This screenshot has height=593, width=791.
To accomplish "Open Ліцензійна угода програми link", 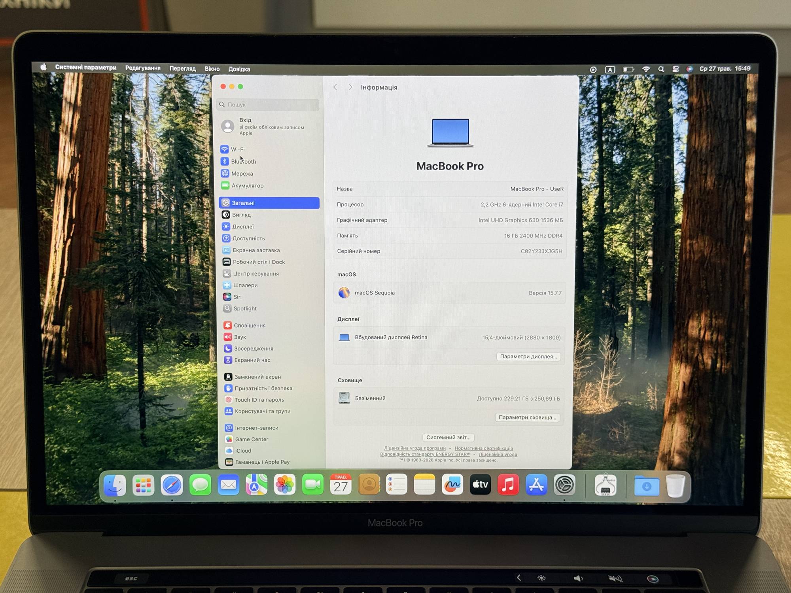I will coord(415,448).
